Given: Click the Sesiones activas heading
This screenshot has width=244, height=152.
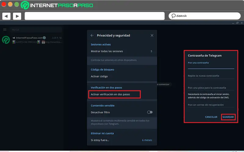Looking at the screenshot, I should 101,44.
